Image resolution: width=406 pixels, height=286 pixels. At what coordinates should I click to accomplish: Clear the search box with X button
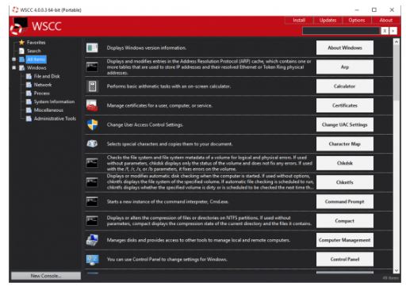point(385,31)
